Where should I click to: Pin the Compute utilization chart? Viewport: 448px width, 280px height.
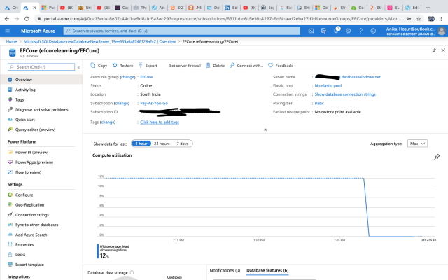click(x=437, y=157)
